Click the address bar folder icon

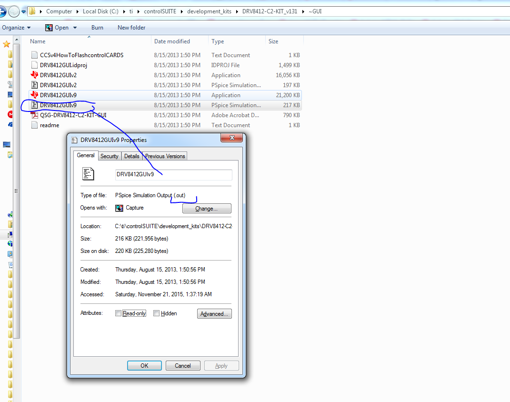point(32,11)
